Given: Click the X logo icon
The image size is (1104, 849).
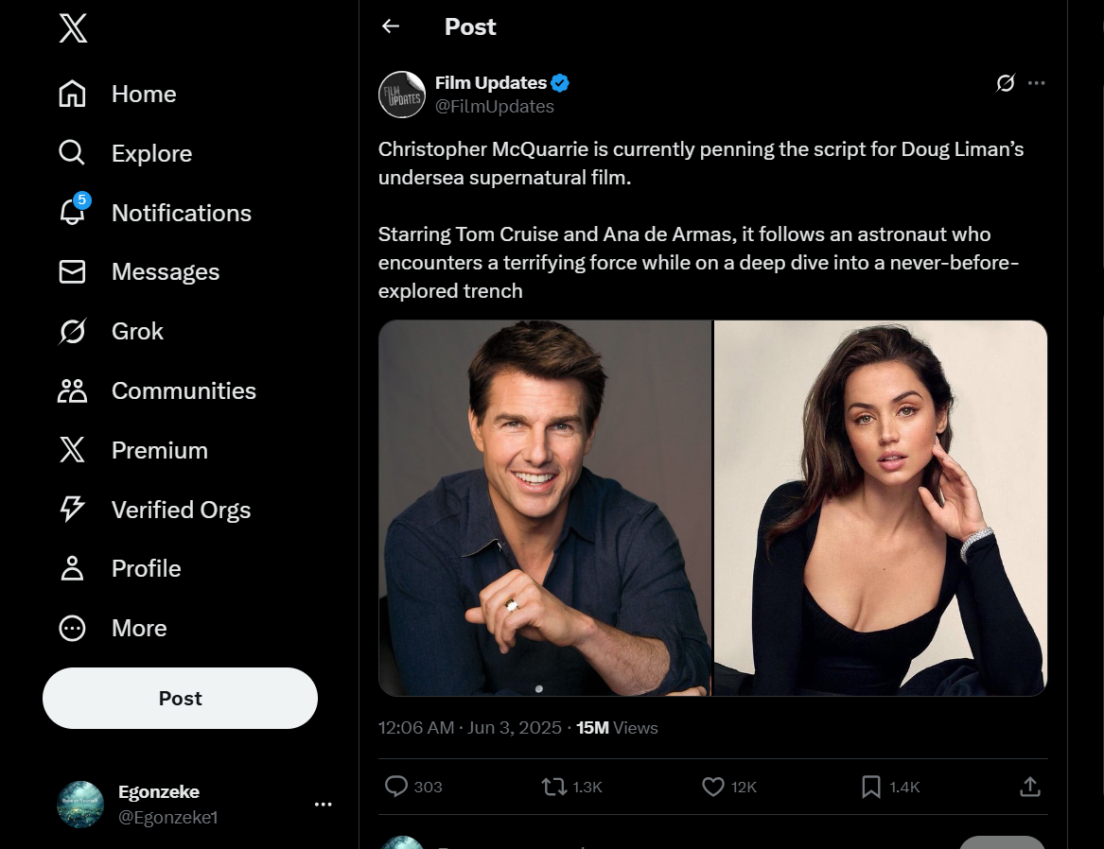Looking at the screenshot, I should 73,27.
